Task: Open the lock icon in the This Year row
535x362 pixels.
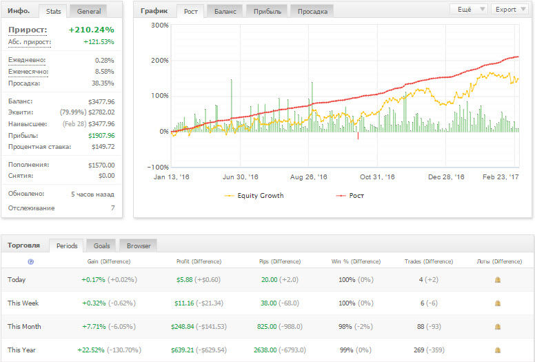Action: pyautogui.click(x=498, y=350)
